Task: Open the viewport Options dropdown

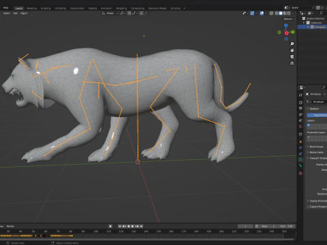Action: (289, 19)
